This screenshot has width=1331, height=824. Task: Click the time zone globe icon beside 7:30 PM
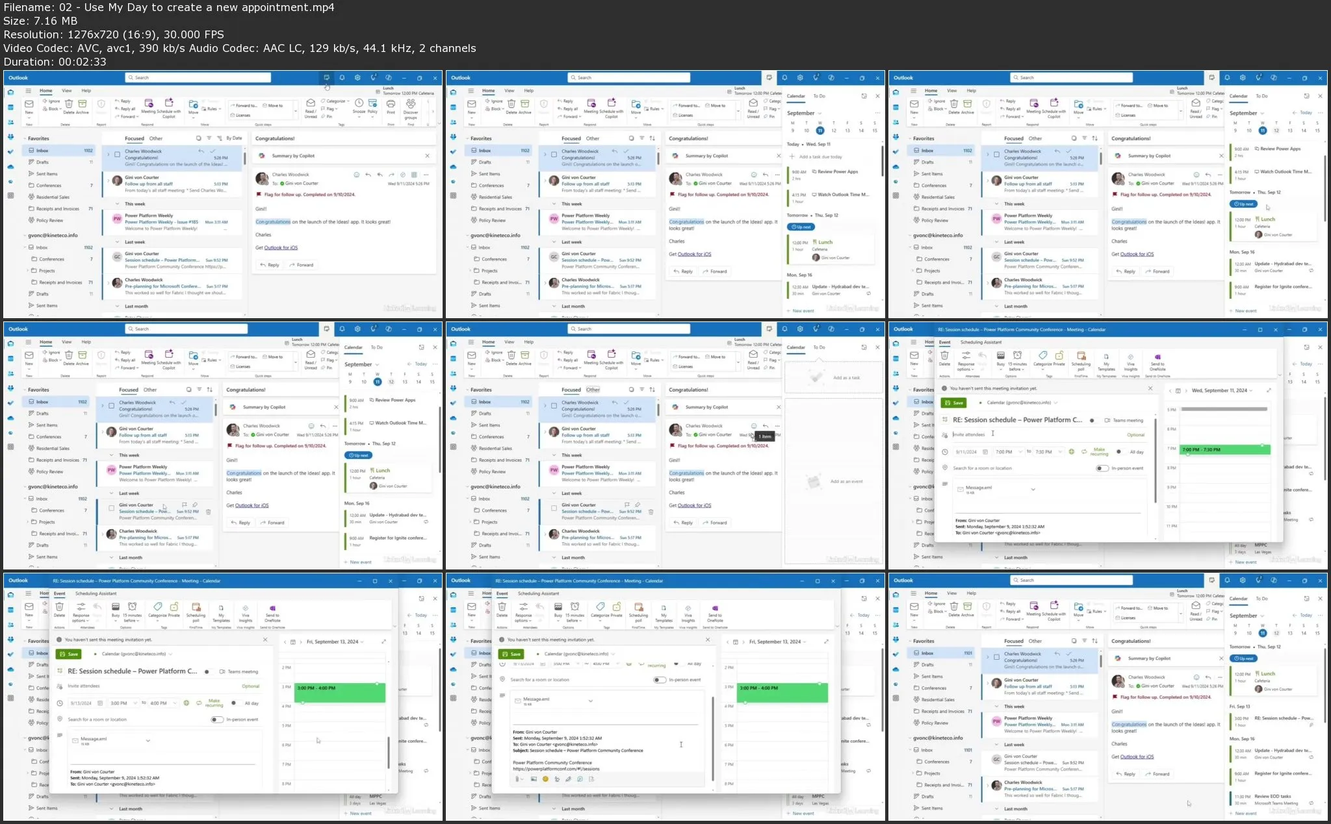point(1072,451)
